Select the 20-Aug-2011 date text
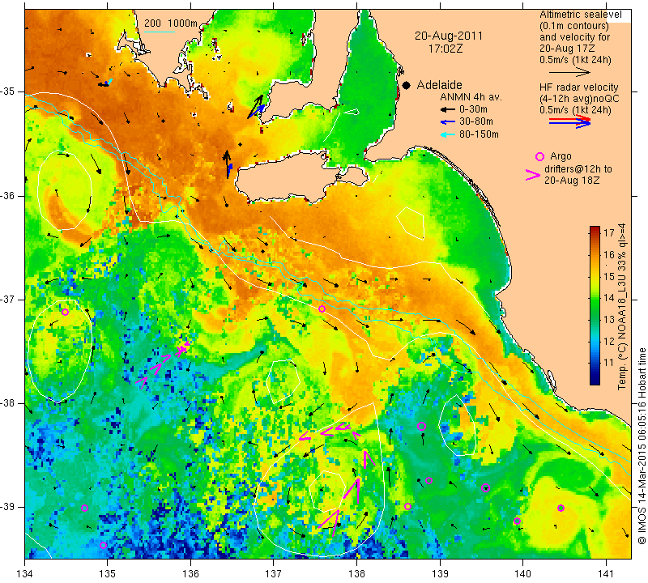 [449, 36]
